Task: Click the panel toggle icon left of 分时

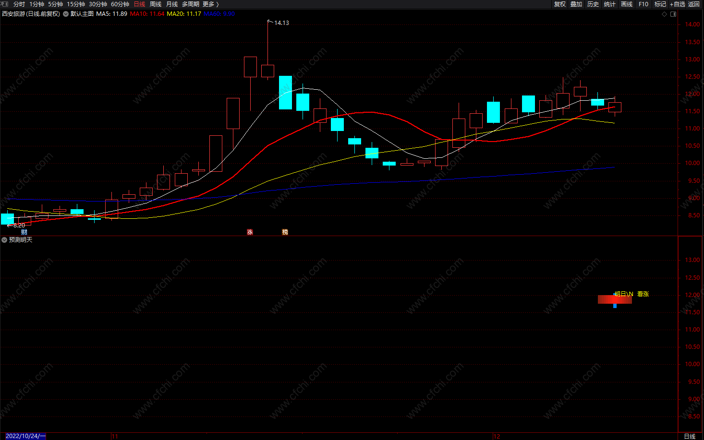Action: pos(4,4)
